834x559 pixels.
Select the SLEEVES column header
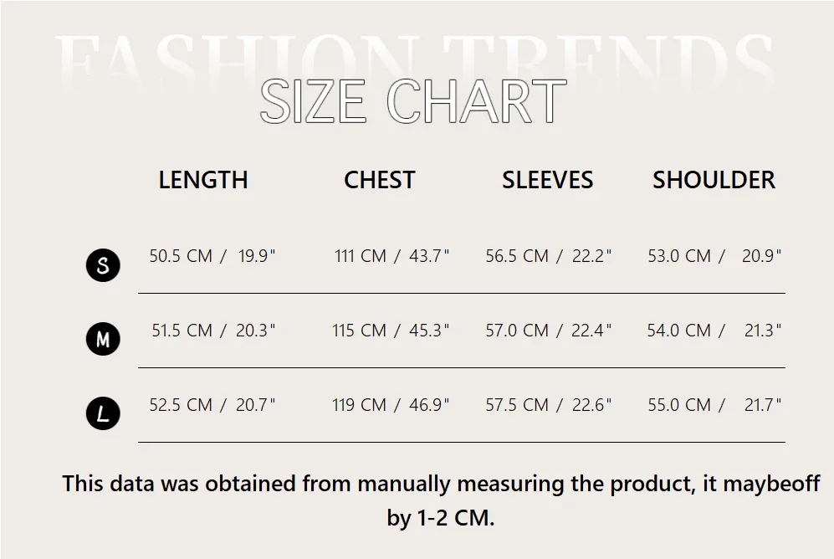[x=547, y=180]
